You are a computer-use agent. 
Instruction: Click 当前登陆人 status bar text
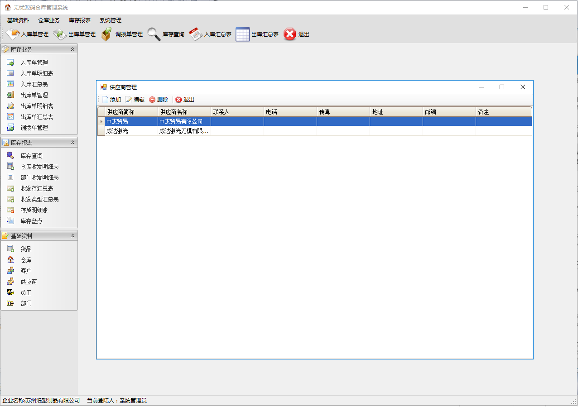[x=117, y=401]
